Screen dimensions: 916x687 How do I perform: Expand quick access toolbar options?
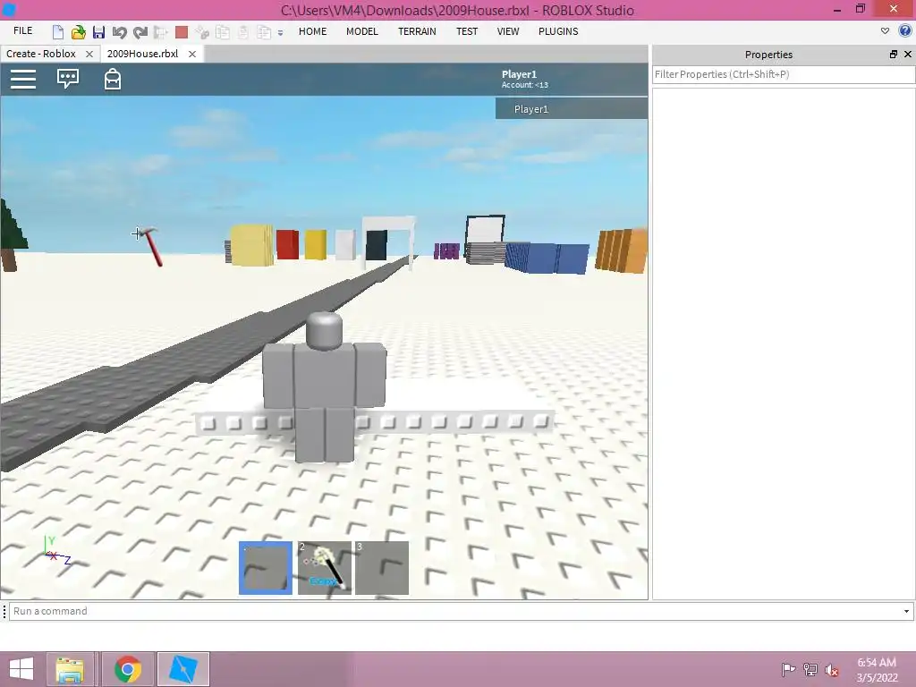point(280,33)
